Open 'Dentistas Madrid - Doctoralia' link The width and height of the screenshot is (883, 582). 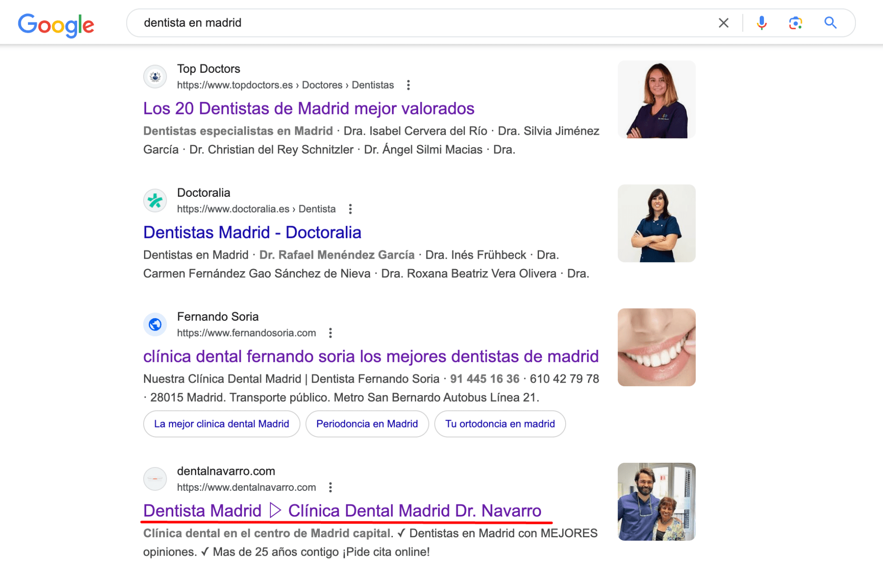[x=252, y=232]
